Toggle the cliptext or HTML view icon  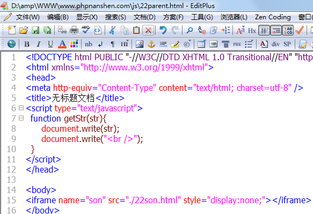(98, 30)
